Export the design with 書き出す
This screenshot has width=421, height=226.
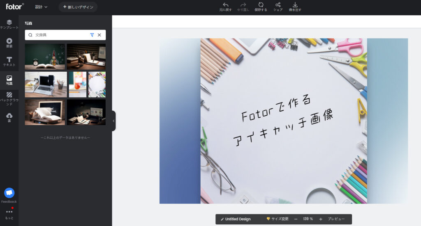tap(295, 7)
